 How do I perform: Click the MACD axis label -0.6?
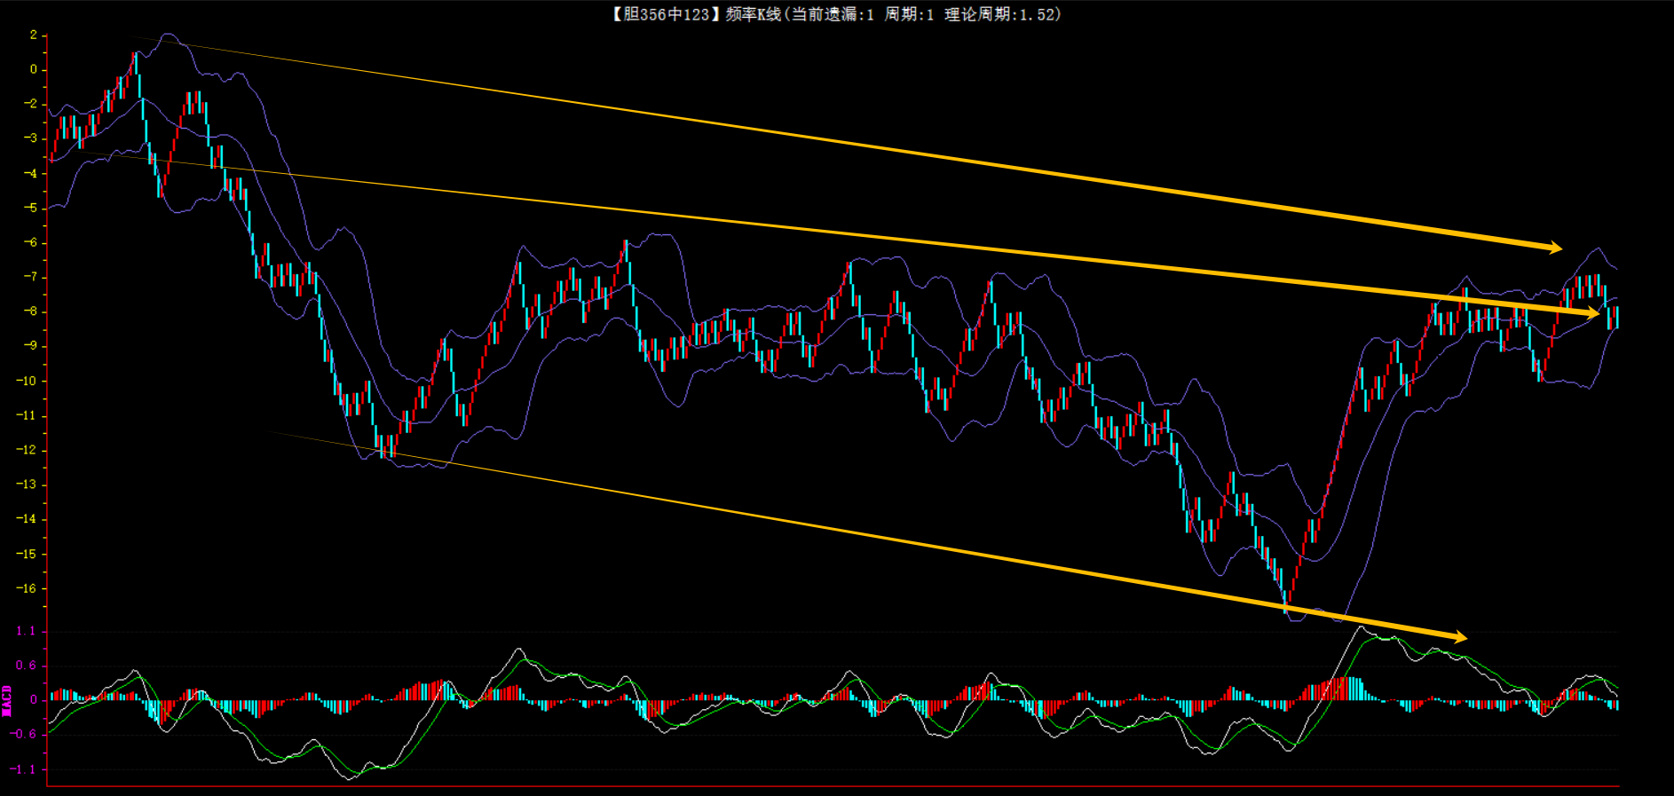click(23, 734)
